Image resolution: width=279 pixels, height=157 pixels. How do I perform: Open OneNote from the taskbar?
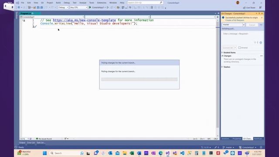click(x=153, y=153)
